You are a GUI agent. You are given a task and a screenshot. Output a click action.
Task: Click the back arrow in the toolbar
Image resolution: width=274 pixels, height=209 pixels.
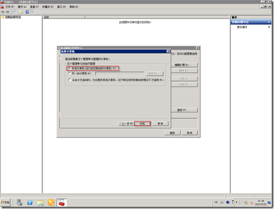pyautogui.click(x=3, y=12)
